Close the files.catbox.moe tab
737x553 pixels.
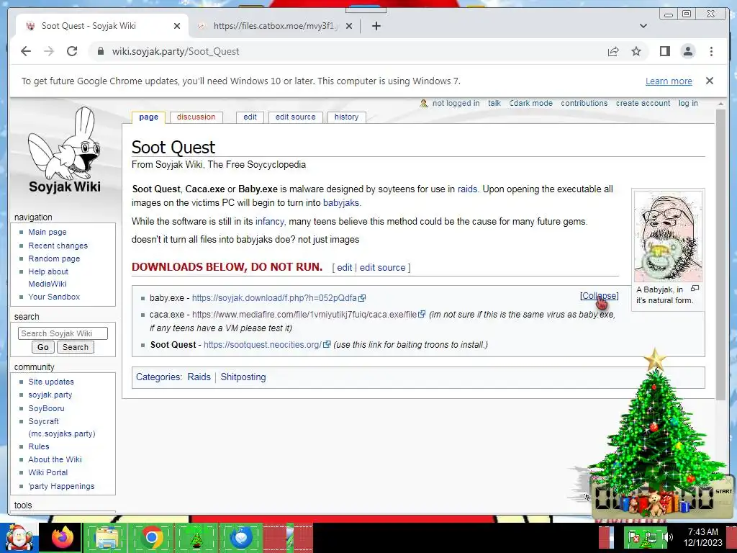[349, 26]
